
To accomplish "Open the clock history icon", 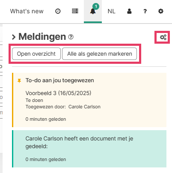I will pos(58,11).
